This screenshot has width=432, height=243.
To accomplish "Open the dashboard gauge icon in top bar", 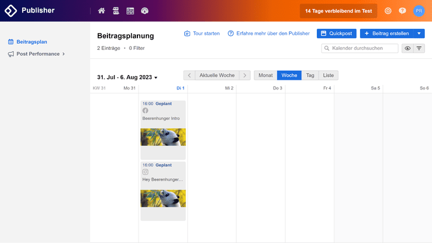I will click(x=145, y=11).
